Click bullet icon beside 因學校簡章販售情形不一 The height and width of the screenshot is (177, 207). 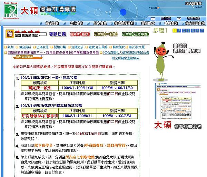coord(6,53)
